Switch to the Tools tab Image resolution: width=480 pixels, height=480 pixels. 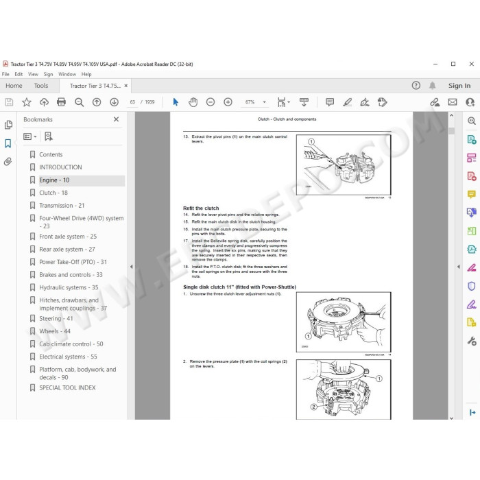[41, 86]
